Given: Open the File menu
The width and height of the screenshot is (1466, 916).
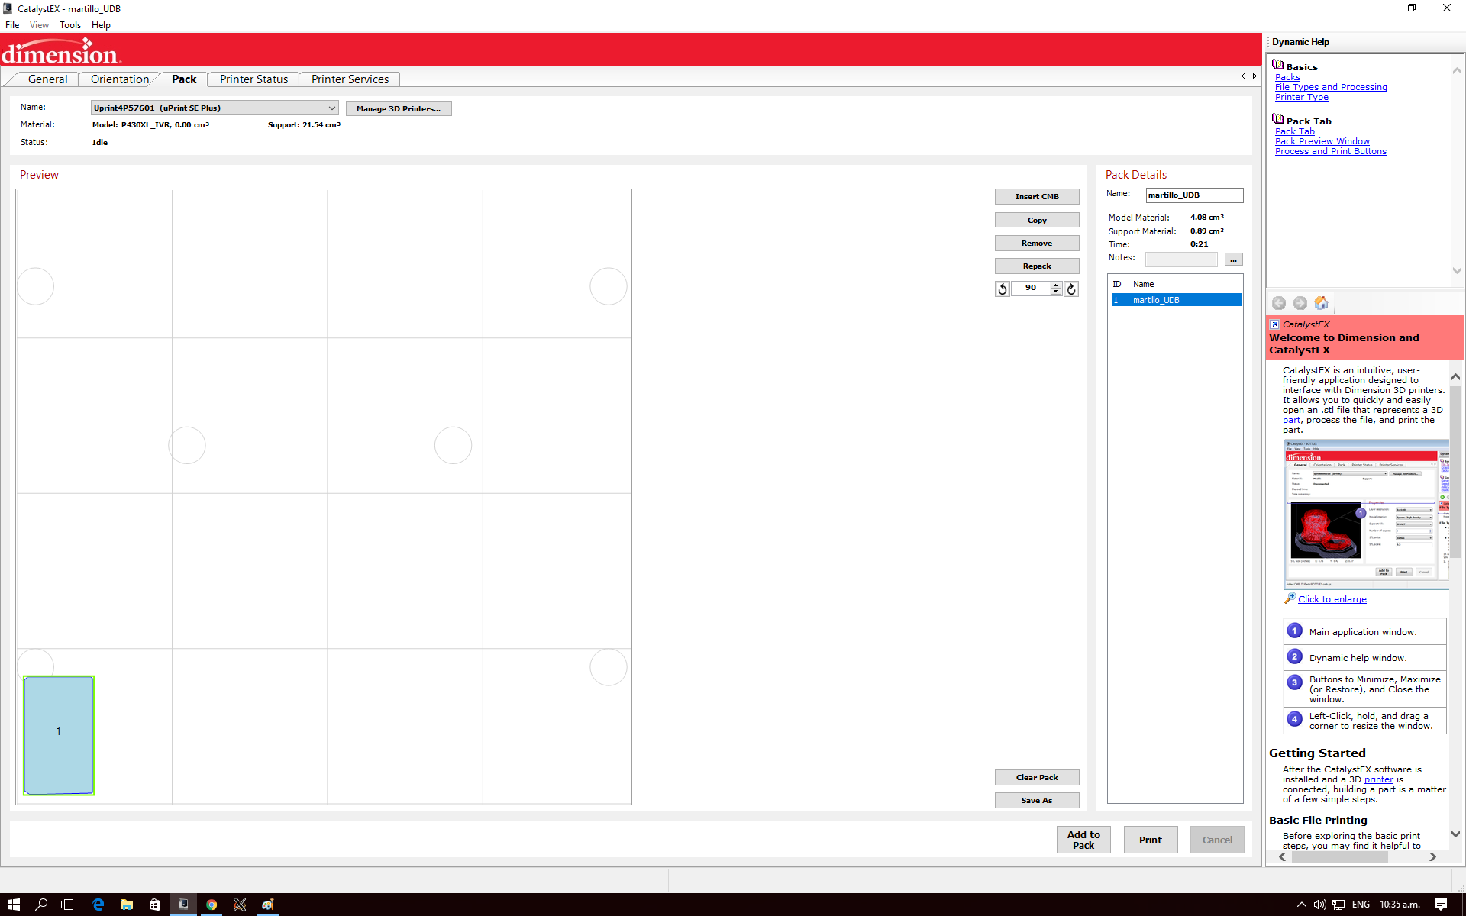Looking at the screenshot, I should click(12, 25).
